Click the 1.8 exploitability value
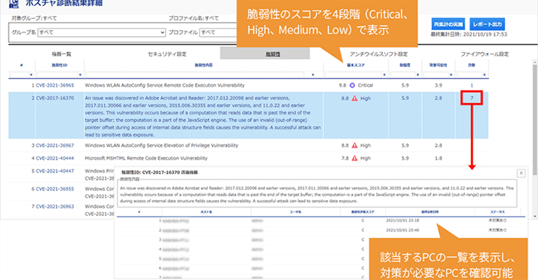The image size is (538, 280). coord(438,158)
